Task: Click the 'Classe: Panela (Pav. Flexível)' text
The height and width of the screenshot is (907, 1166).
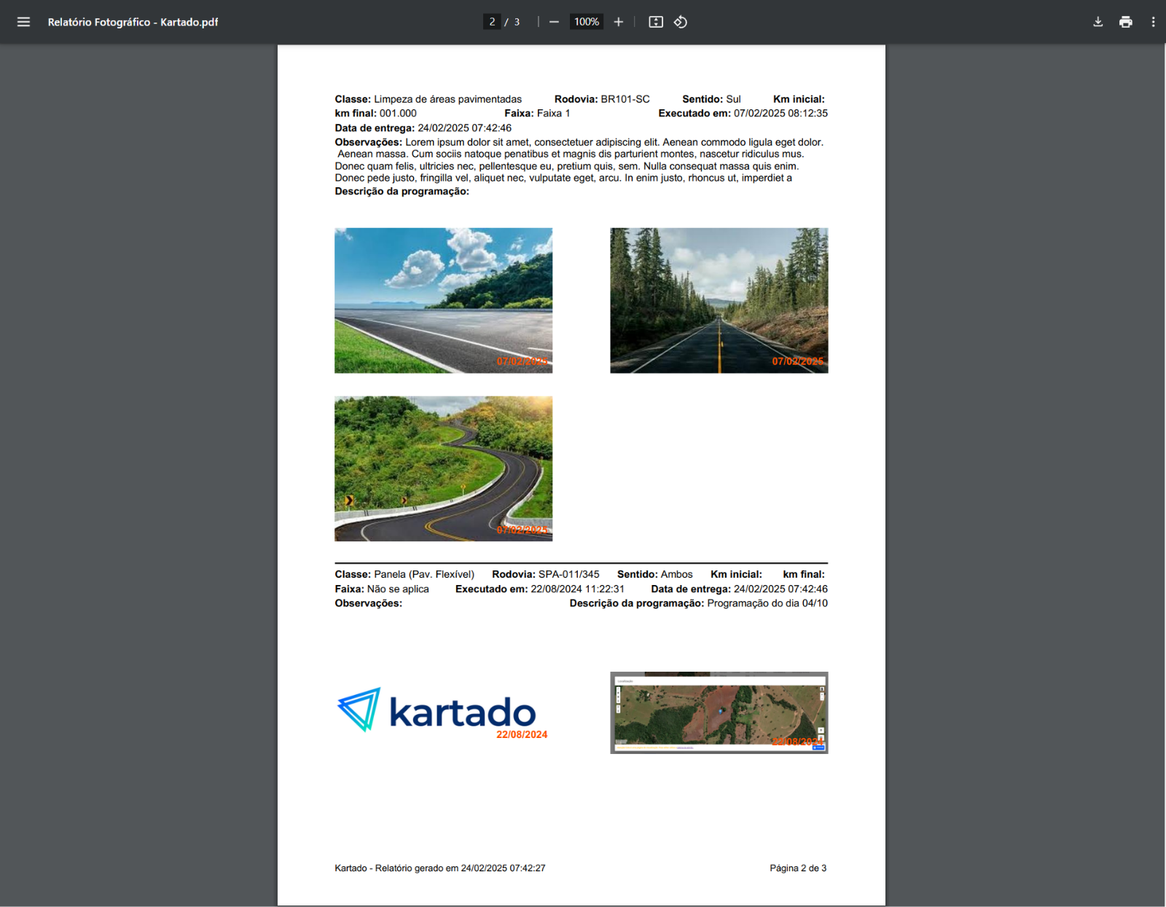Action: (x=404, y=574)
